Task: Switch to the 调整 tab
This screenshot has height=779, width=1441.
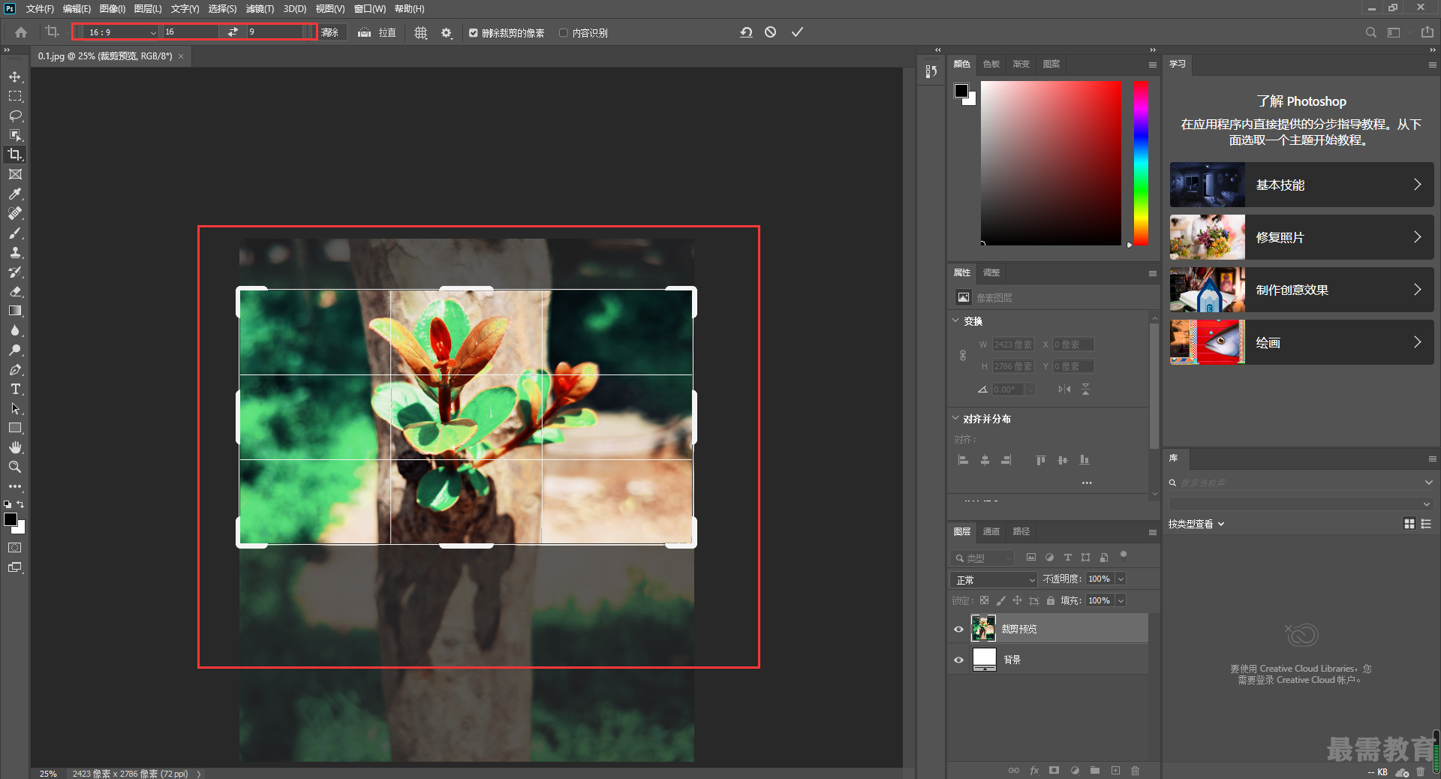Action: point(991,272)
